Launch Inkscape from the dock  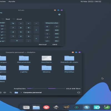point(56,107)
